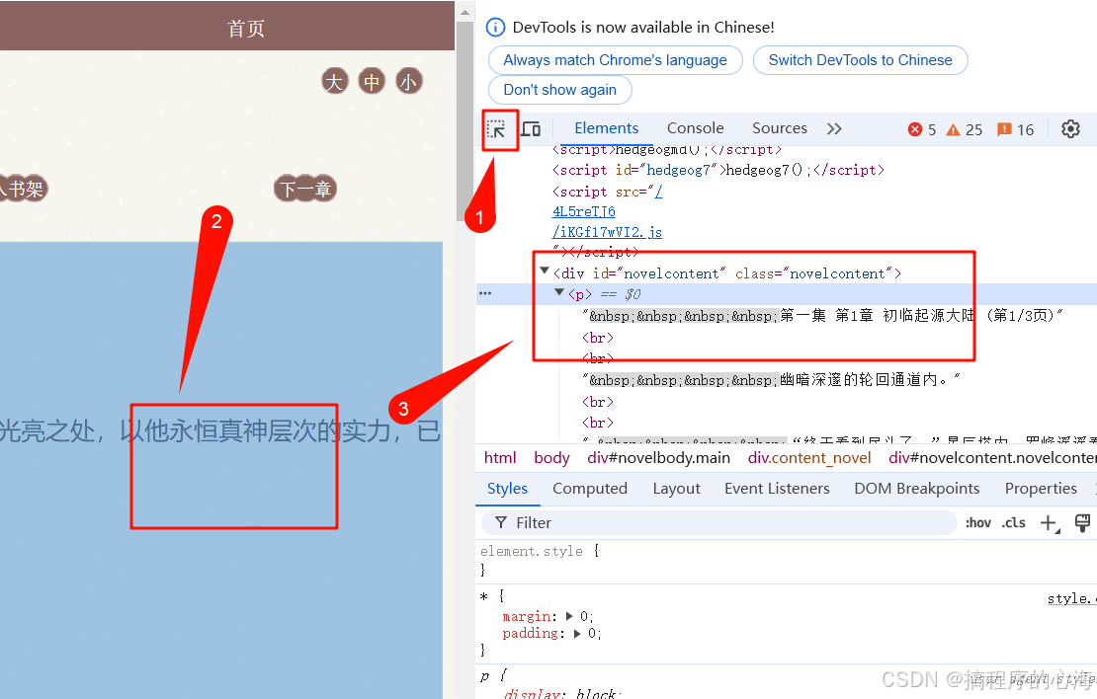Open the style. stylesheet source link
The height and width of the screenshot is (699, 1097).
pos(1070,599)
